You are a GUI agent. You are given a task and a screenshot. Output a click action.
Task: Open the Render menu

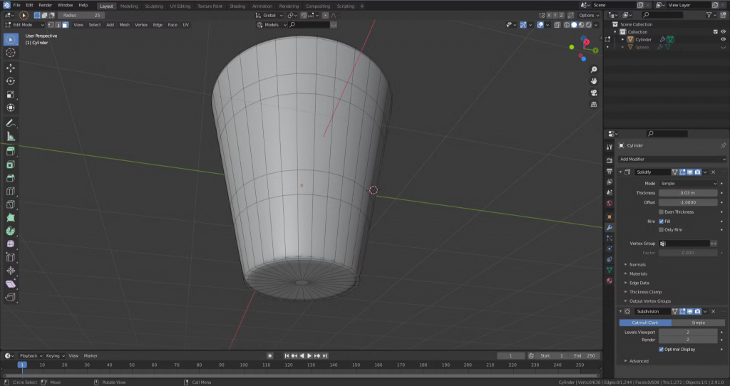[45, 5]
